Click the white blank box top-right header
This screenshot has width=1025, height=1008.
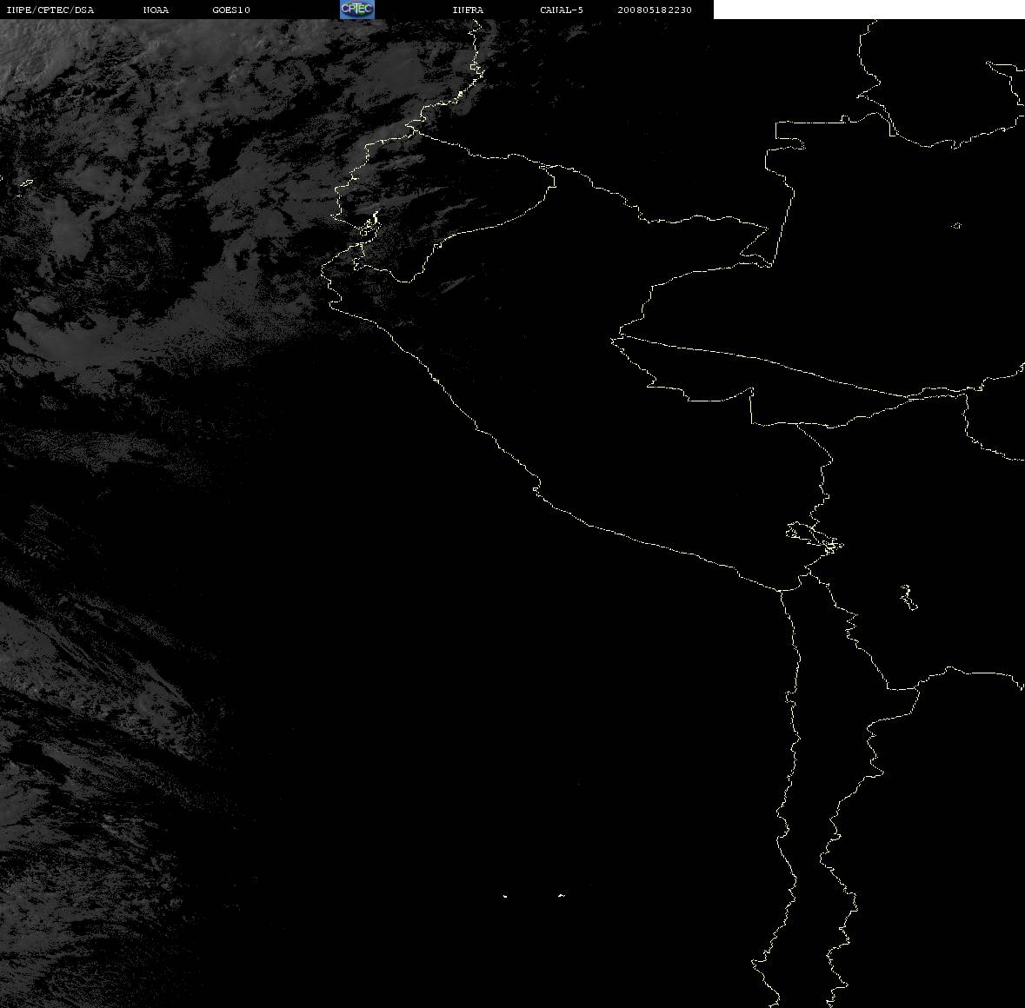[869, 10]
